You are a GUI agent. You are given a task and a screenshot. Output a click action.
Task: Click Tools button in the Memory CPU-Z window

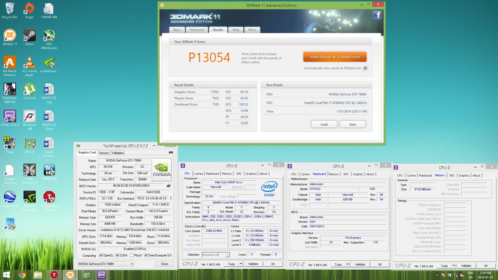pyautogui.click(x=444, y=266)
